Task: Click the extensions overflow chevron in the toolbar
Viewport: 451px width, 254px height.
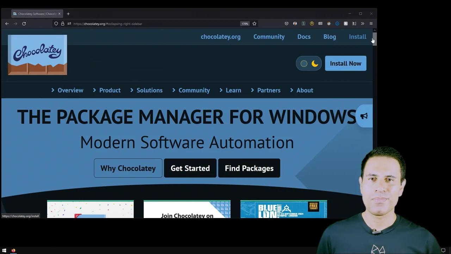Action: [x=363, y=24]
